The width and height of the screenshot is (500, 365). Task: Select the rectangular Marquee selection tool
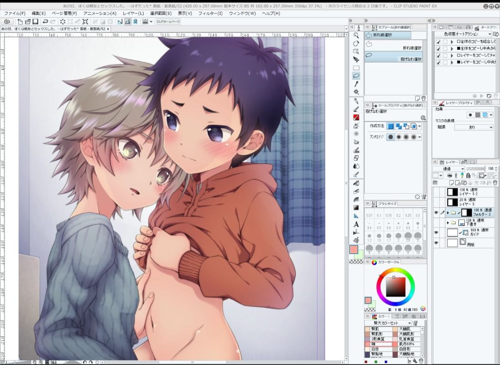[356, 68]
